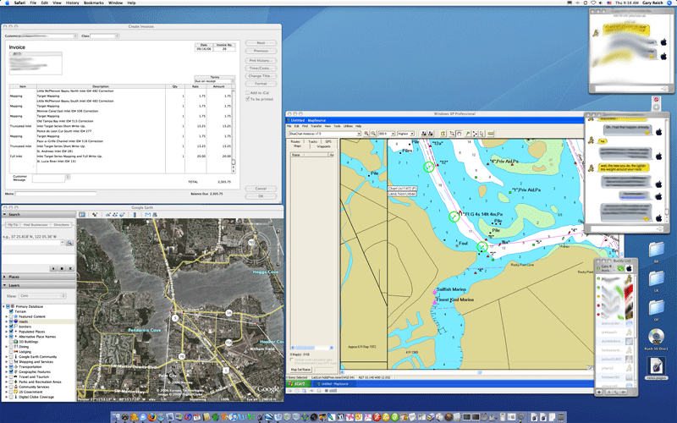Expand the Dining layer tree node

coord(7,347)
